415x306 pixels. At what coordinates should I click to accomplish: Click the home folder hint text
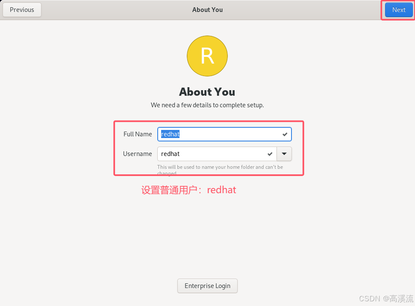[220, 170]
